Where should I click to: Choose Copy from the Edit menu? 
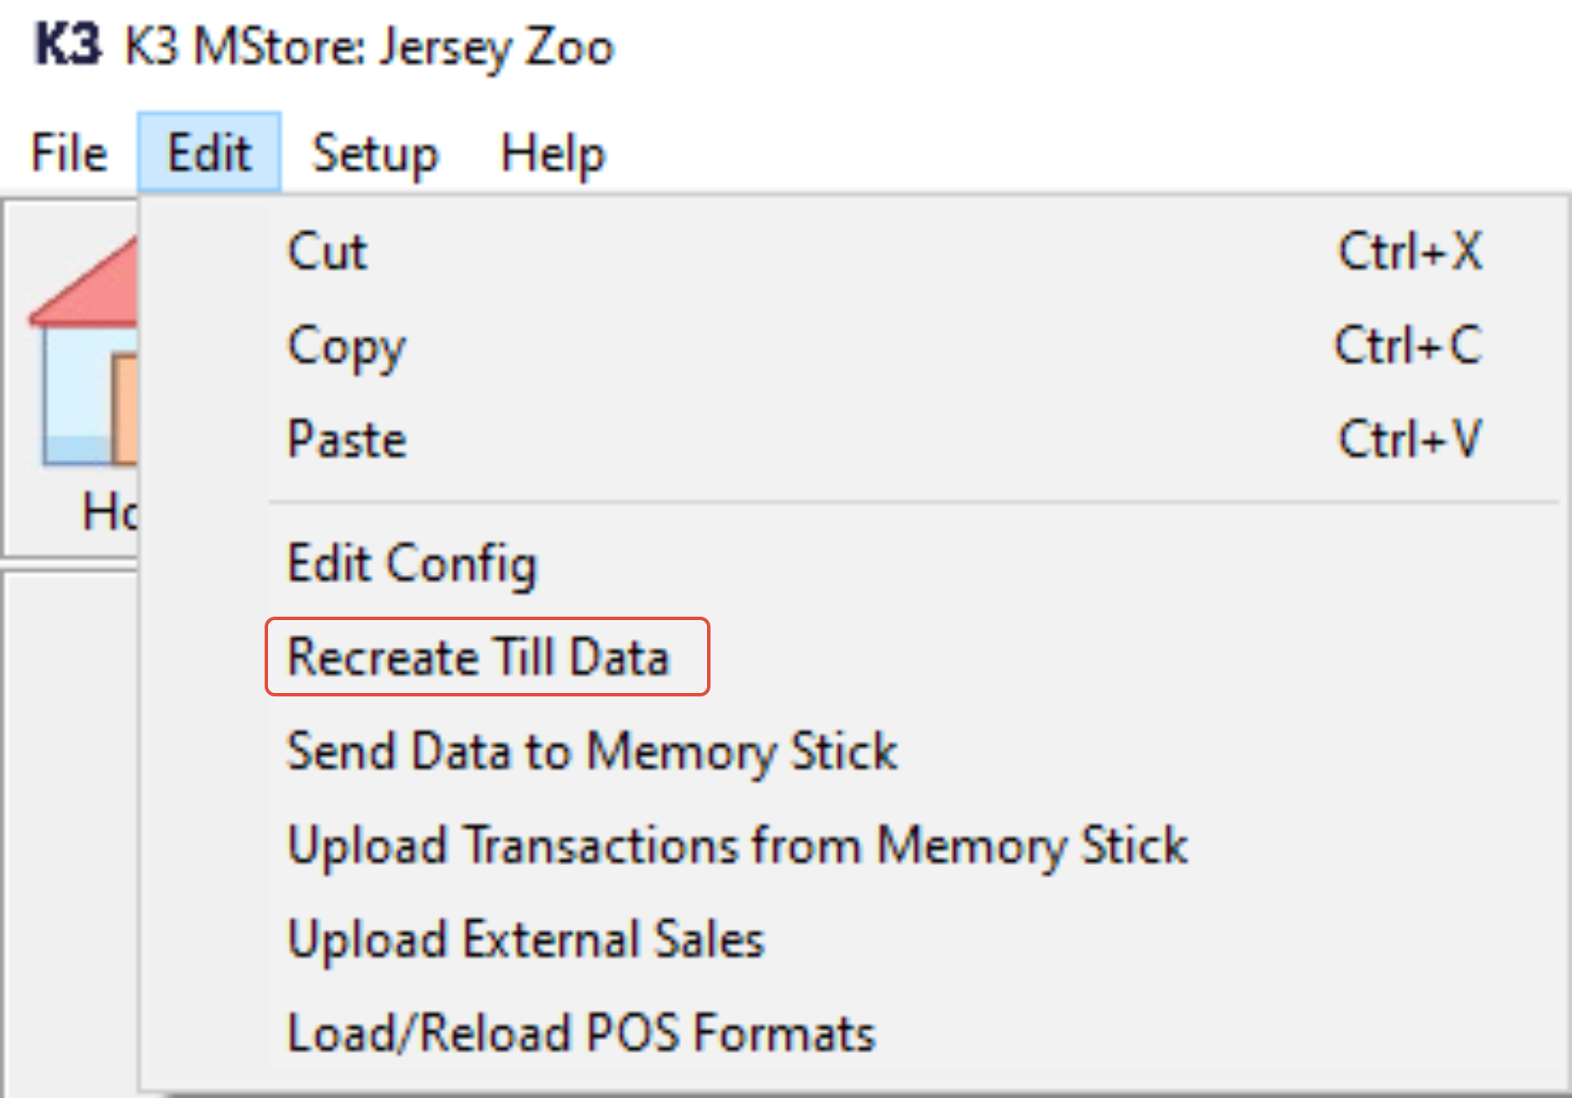click(x=346, y=346)
